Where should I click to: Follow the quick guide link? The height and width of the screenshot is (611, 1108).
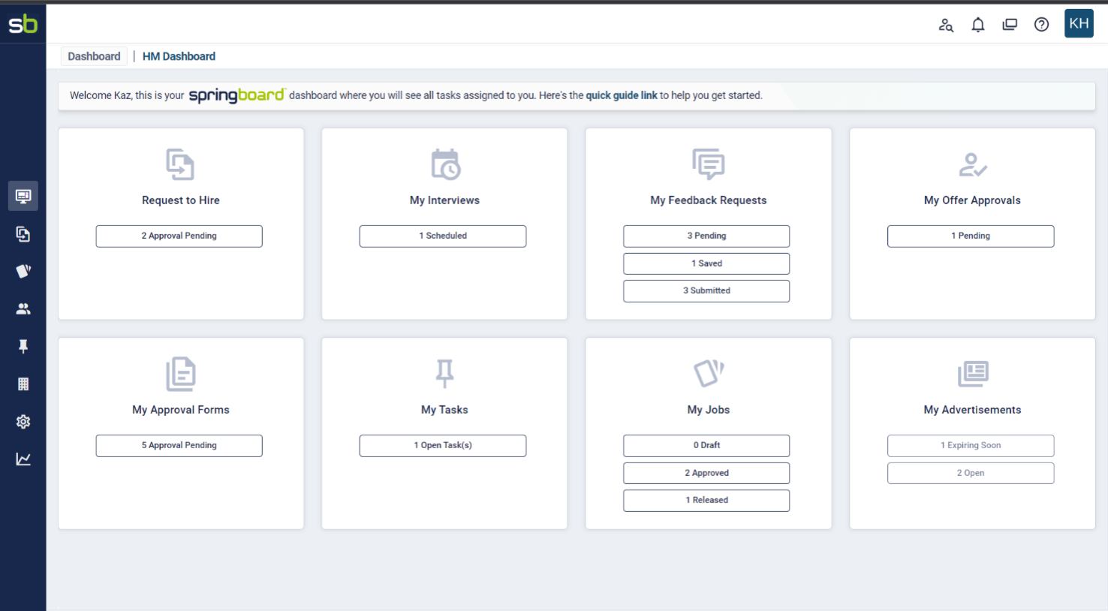tap(622, 95)
